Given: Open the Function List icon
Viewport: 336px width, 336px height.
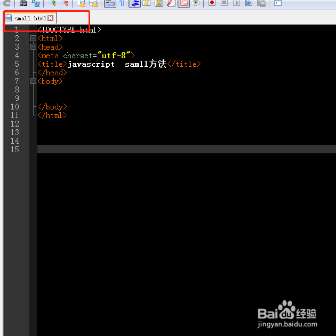Looking at the screenshot, I should click(171, 3).
